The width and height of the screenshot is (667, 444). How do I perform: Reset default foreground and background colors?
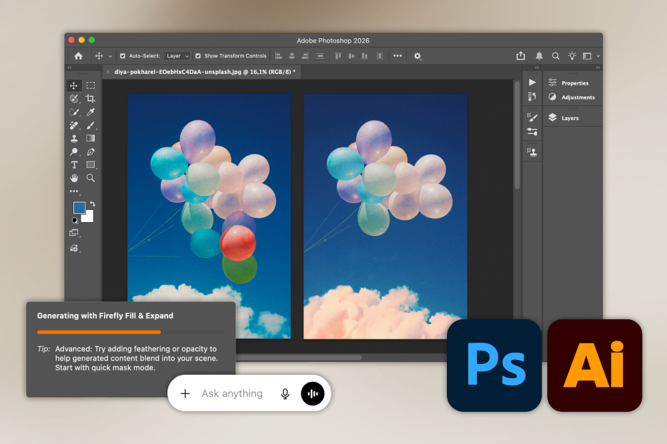tap(75, 220)
